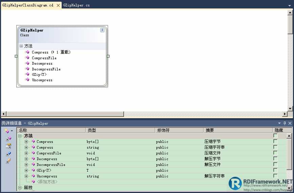Open the document tabs list dropdown arrow
This screenshot has height=193, width=294.
click(290, 6)
